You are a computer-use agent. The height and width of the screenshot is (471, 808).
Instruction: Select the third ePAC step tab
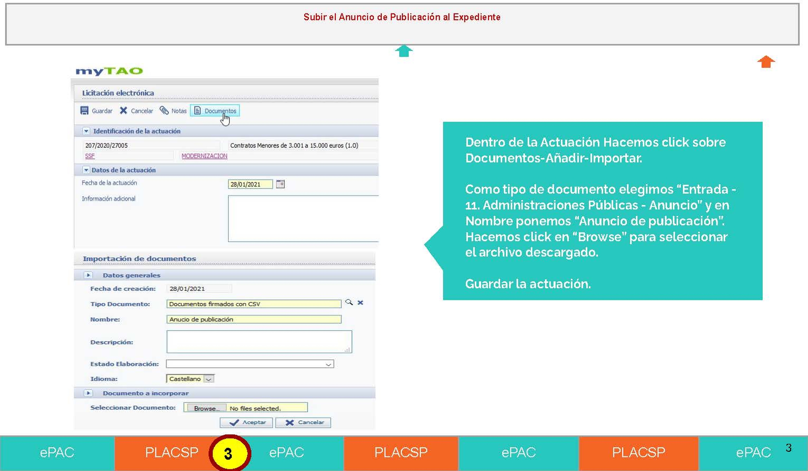click(x=518, y=453)
